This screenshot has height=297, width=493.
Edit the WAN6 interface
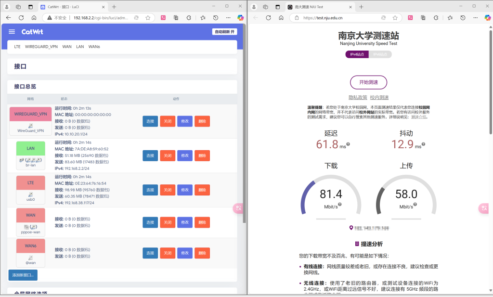185,253
